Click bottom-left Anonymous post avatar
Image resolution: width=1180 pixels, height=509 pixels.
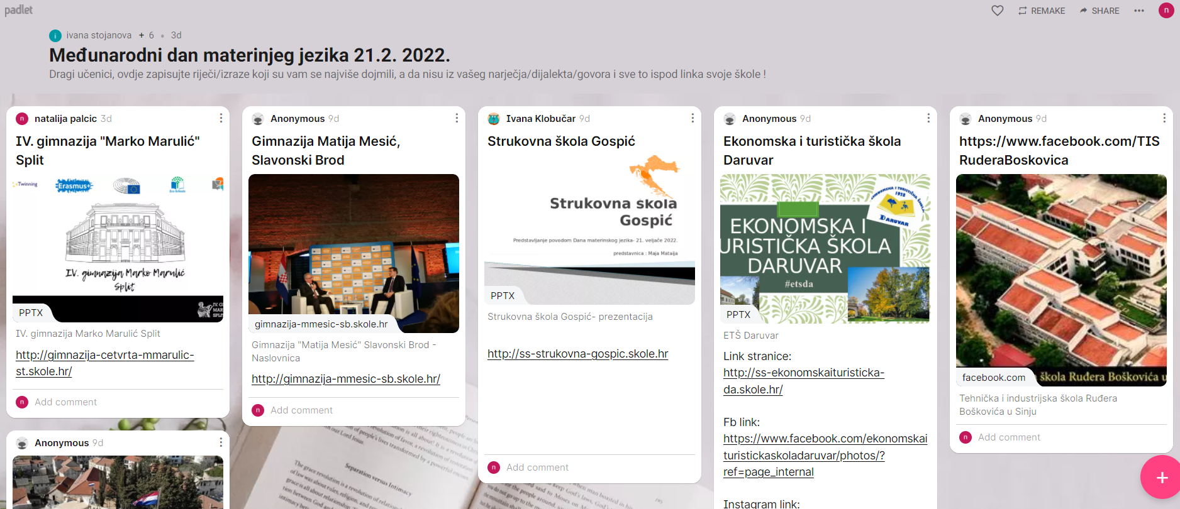22,443
